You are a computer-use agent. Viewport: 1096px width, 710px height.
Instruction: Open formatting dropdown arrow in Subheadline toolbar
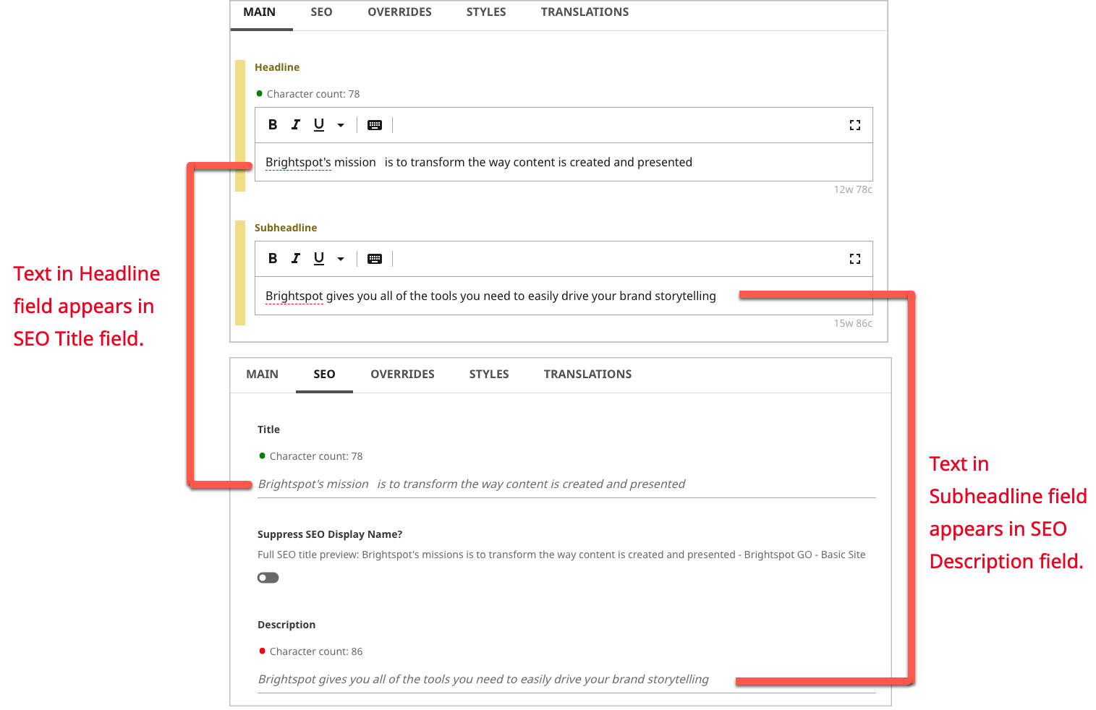[341, 259]
